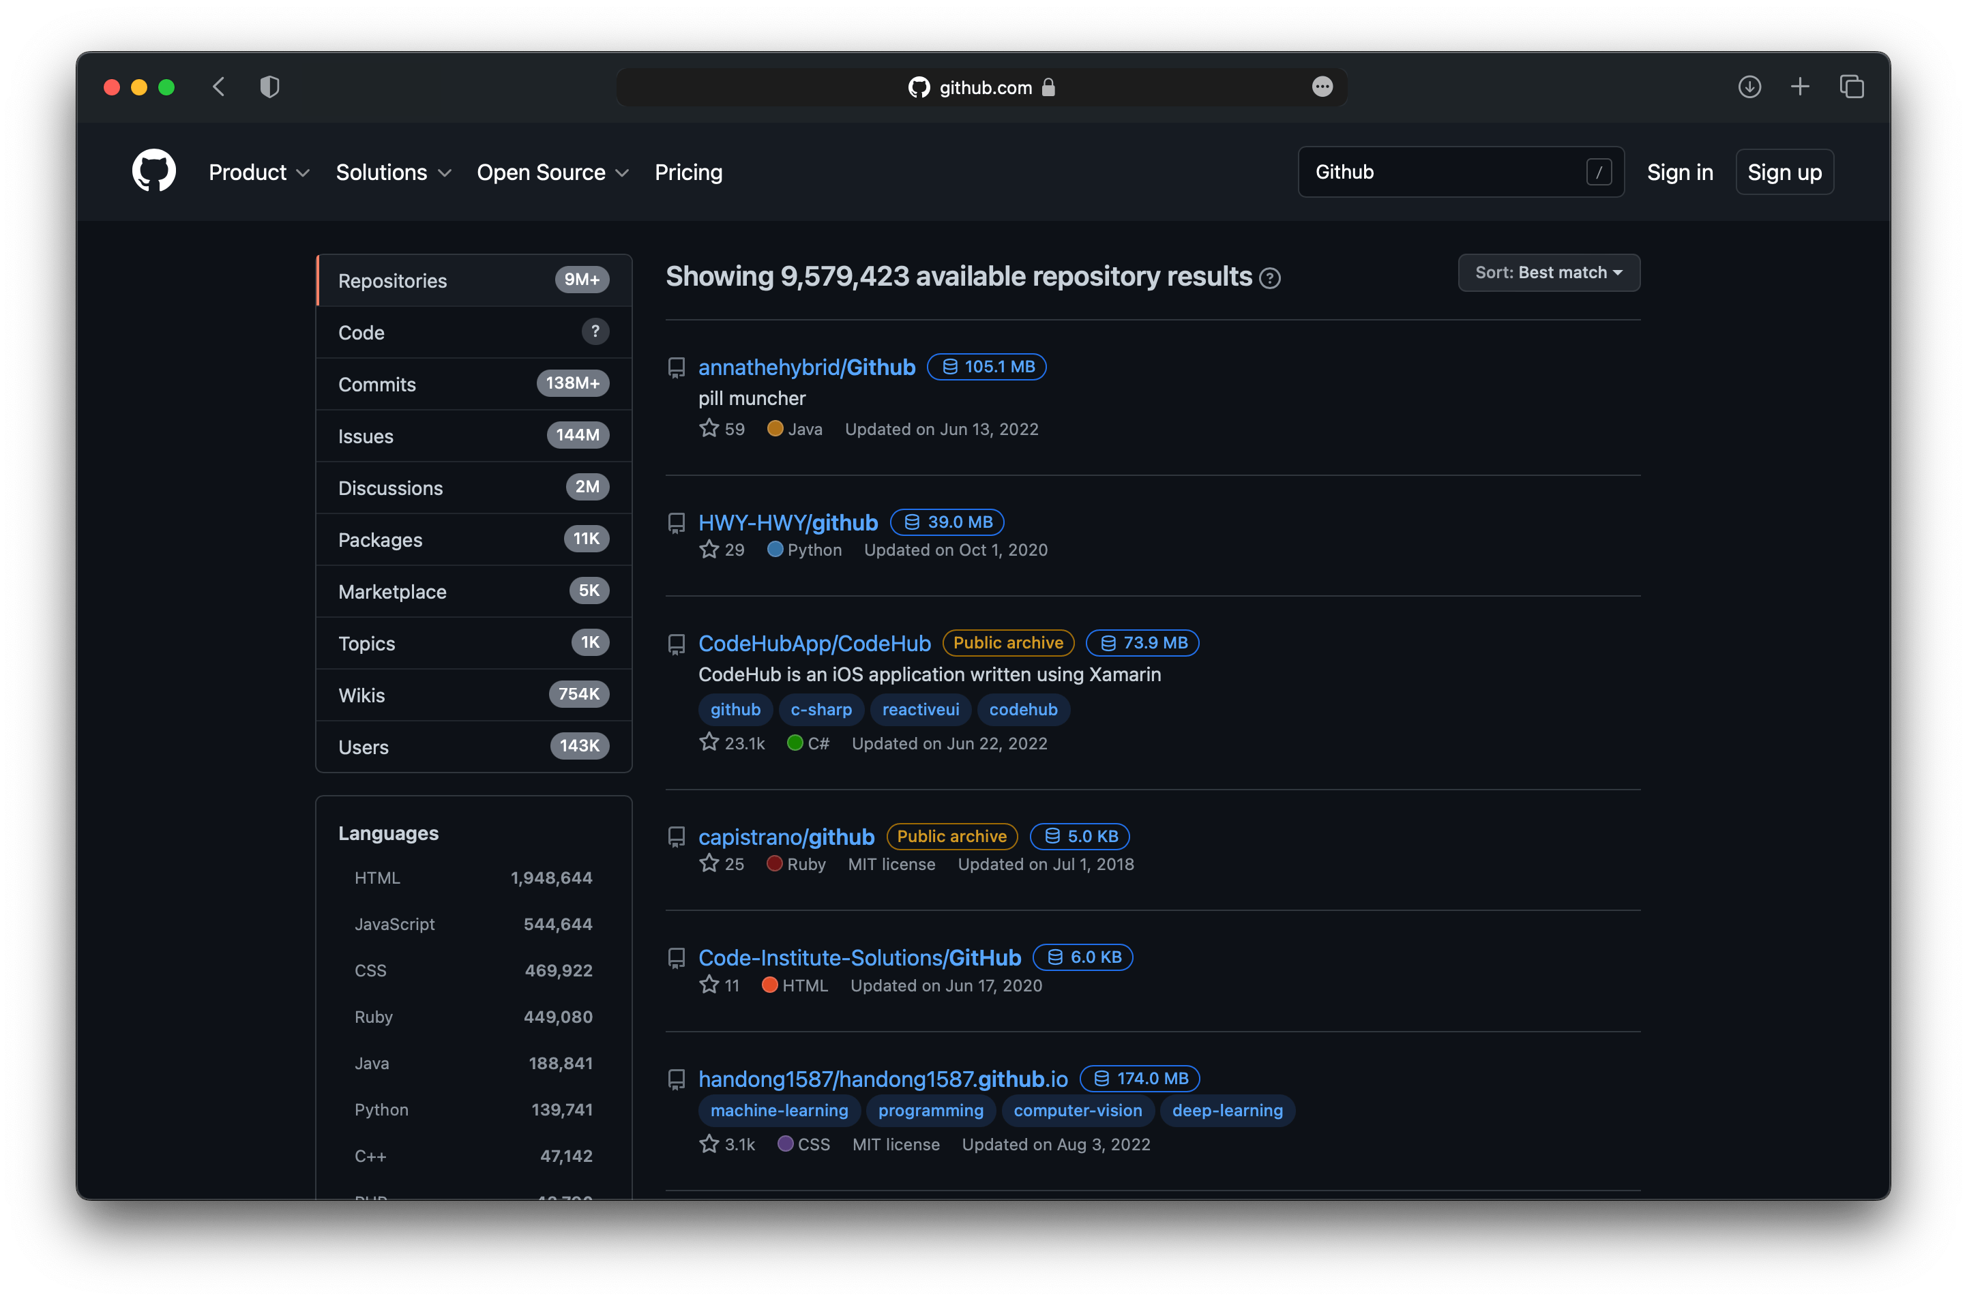Expand the Product menu
The image size is (1967, 1301).
(x=258, y=173)
